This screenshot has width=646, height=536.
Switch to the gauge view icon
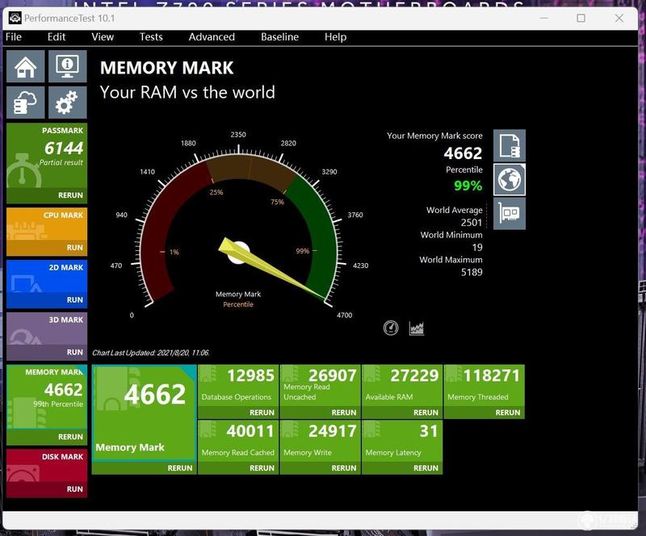point(391,328)
